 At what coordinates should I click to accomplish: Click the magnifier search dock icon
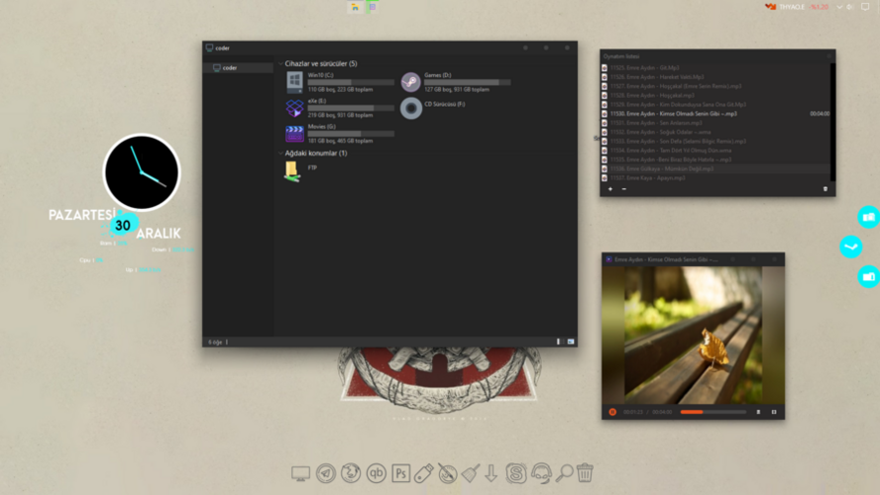click(x=564, y=473)
